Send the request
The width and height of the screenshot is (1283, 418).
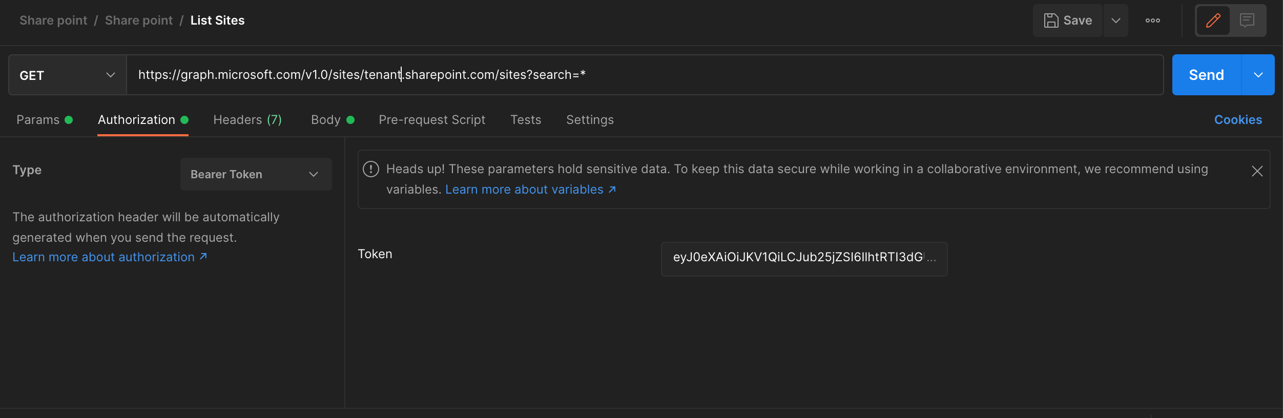point(1206,75)
